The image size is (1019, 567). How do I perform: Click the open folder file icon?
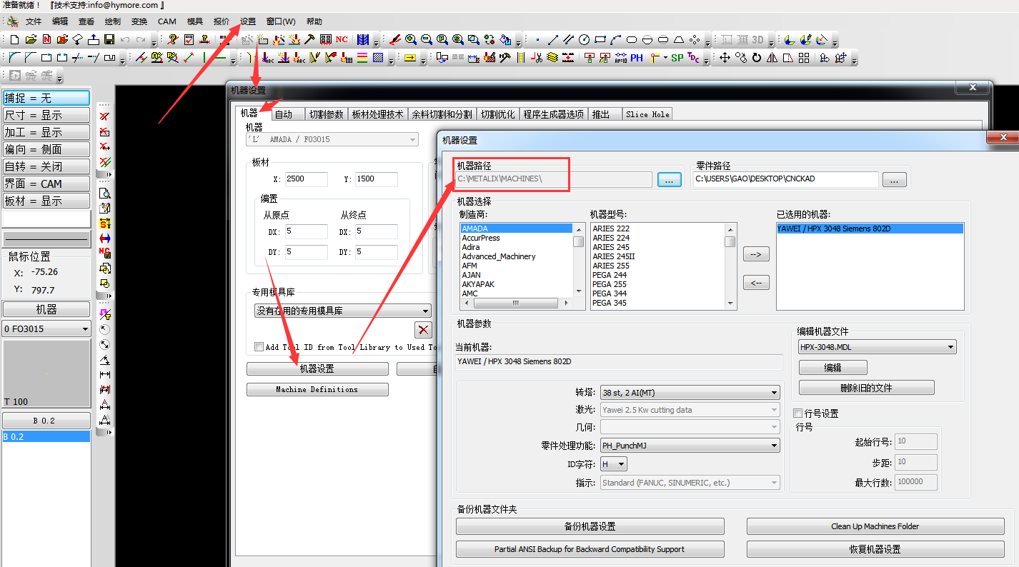tap(31, 39)
